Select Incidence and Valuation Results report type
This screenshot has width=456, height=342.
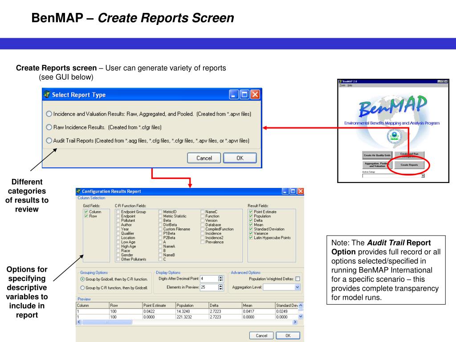[x=49, y=114]
